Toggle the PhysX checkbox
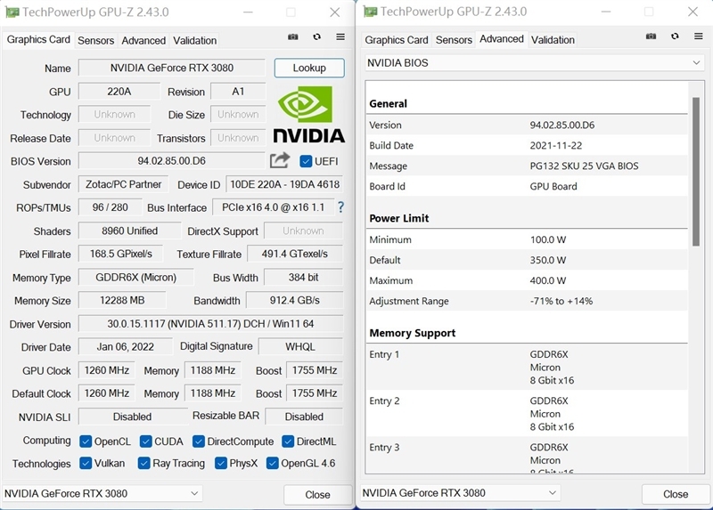The height and width of the screenshot is (510, 713). (x=220, y=463)
